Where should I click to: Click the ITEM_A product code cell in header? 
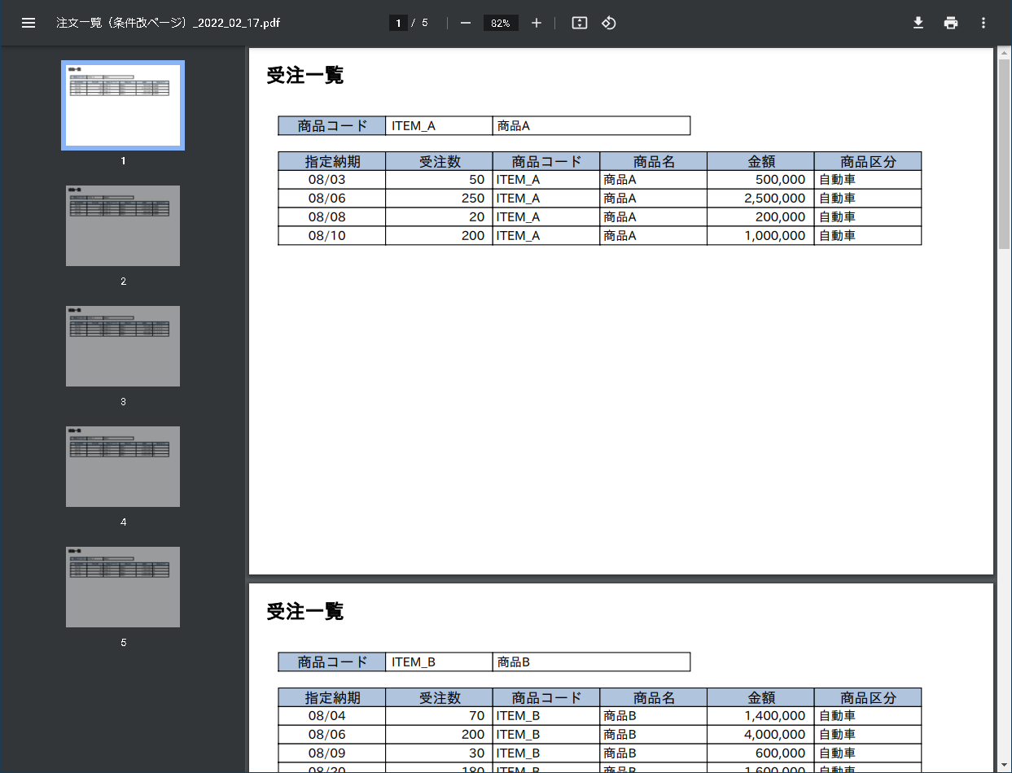pos(439,126)
